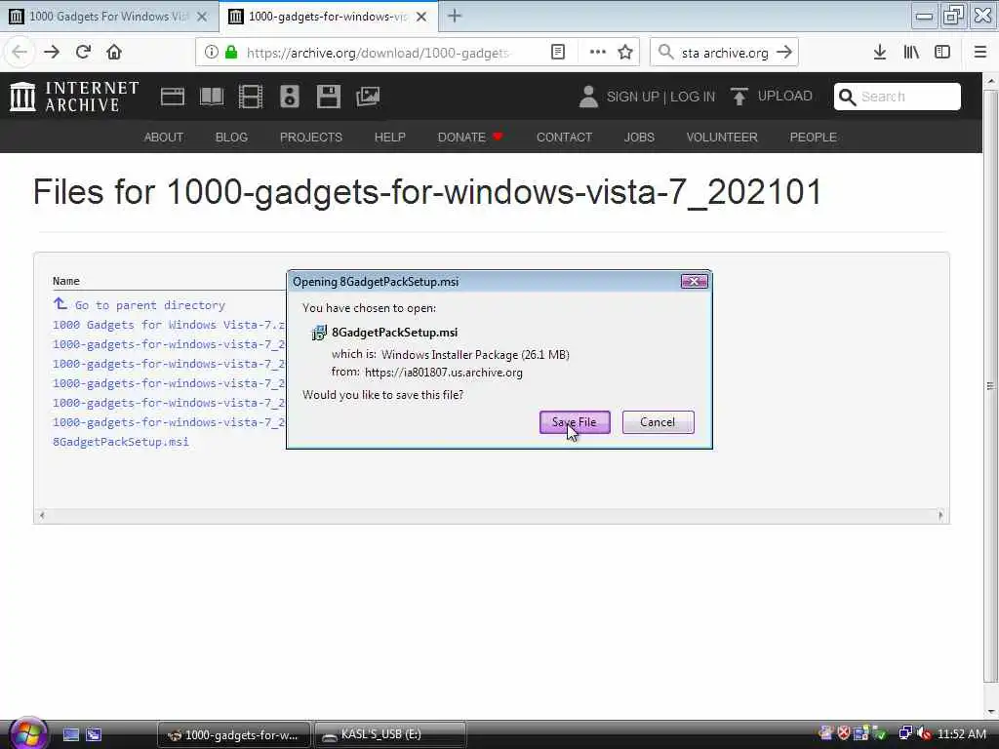This screenshot has width=999, height=749.
Task: Open the Archive texts book icon
Action: [212, 97]
